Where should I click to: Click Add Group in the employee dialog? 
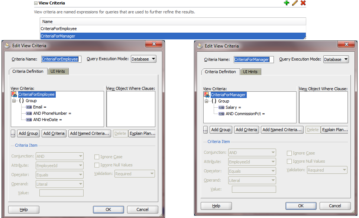pyautogui.click(x=28, y=133)
